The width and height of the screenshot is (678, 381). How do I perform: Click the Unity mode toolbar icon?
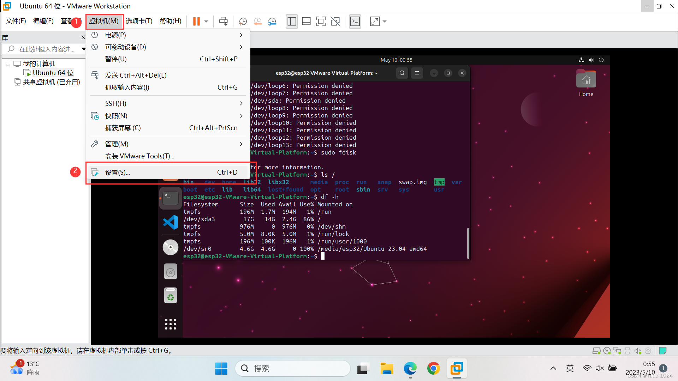tap(335, 21)
